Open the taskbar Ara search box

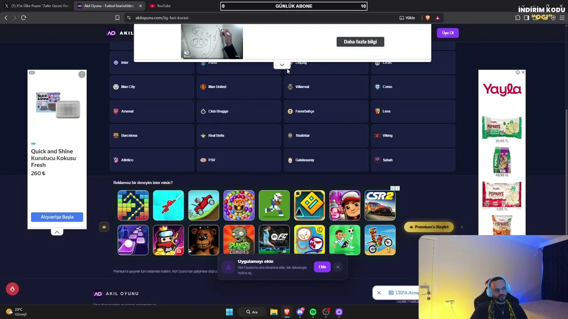(252, 312)
